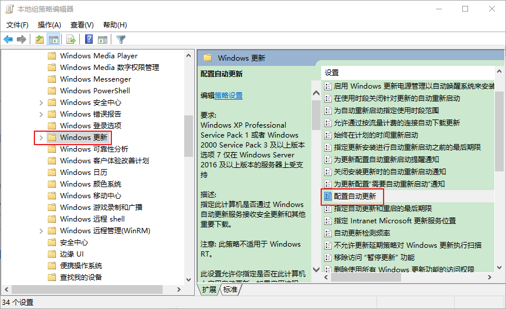Screen dimensions: 506x309
Task: Expand the Windows 更新 tree node
Action: click(x=41, y=138)
